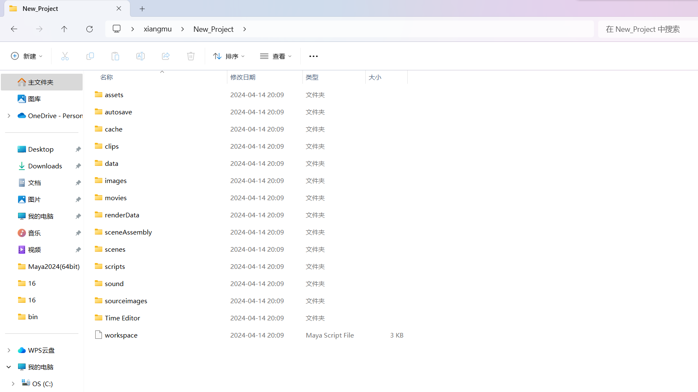Viewport: 698px width, 392px height.
Task: Click the Share icon in toolbar
Action: click(x=166, y=56)
